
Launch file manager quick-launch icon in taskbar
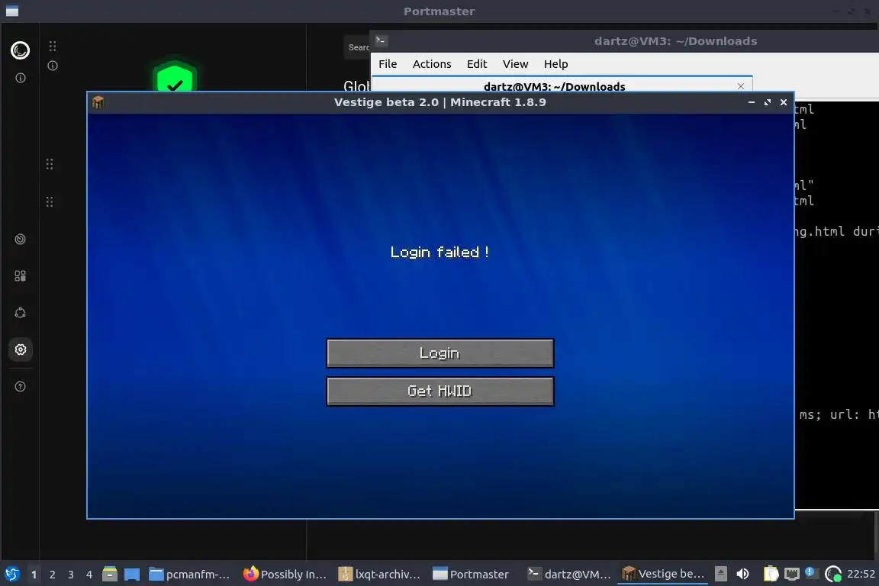point(110,574)
